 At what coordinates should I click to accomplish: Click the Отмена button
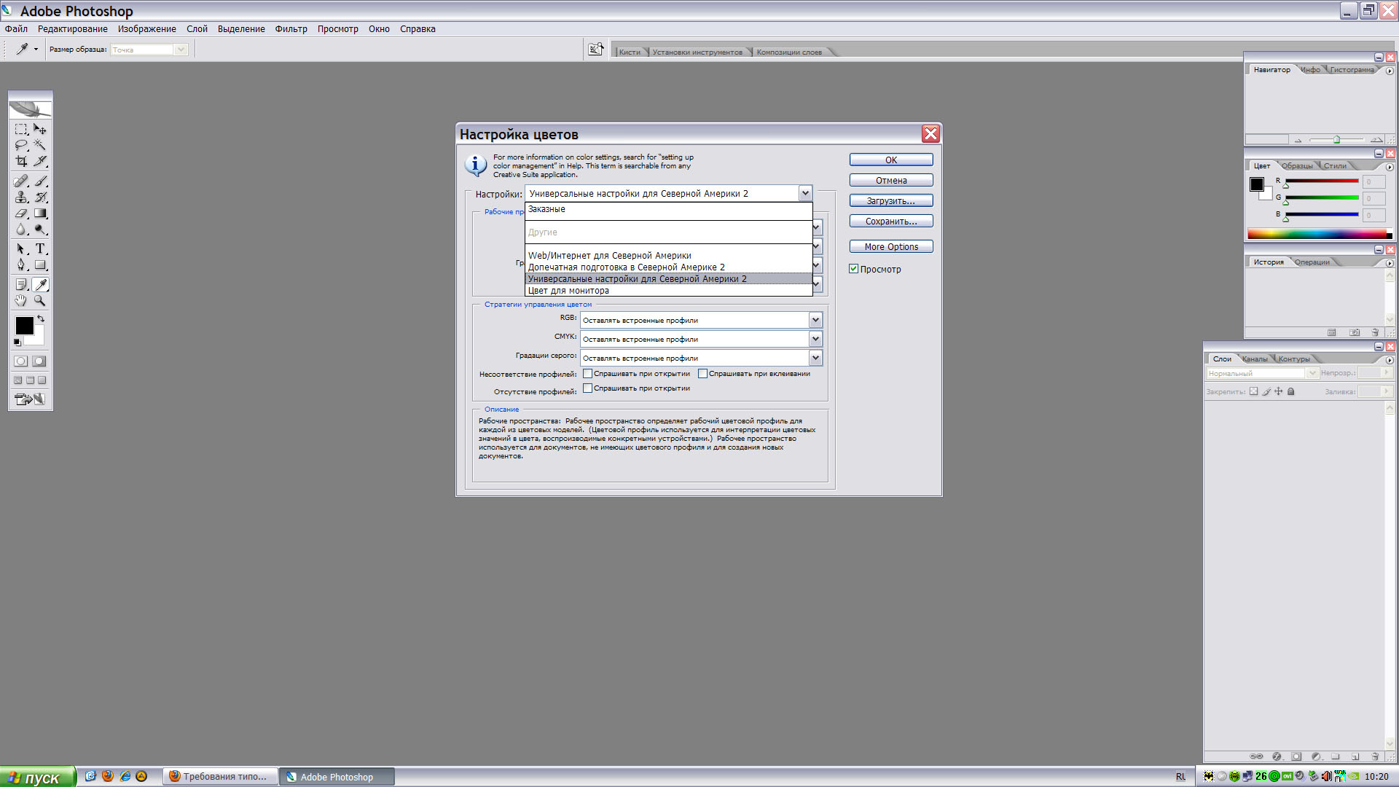click(891, 180)
